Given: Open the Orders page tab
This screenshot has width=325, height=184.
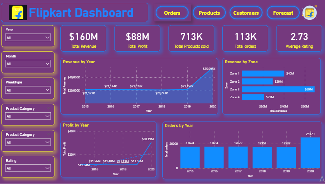Looking at the screenshot, I should [172, 13].
